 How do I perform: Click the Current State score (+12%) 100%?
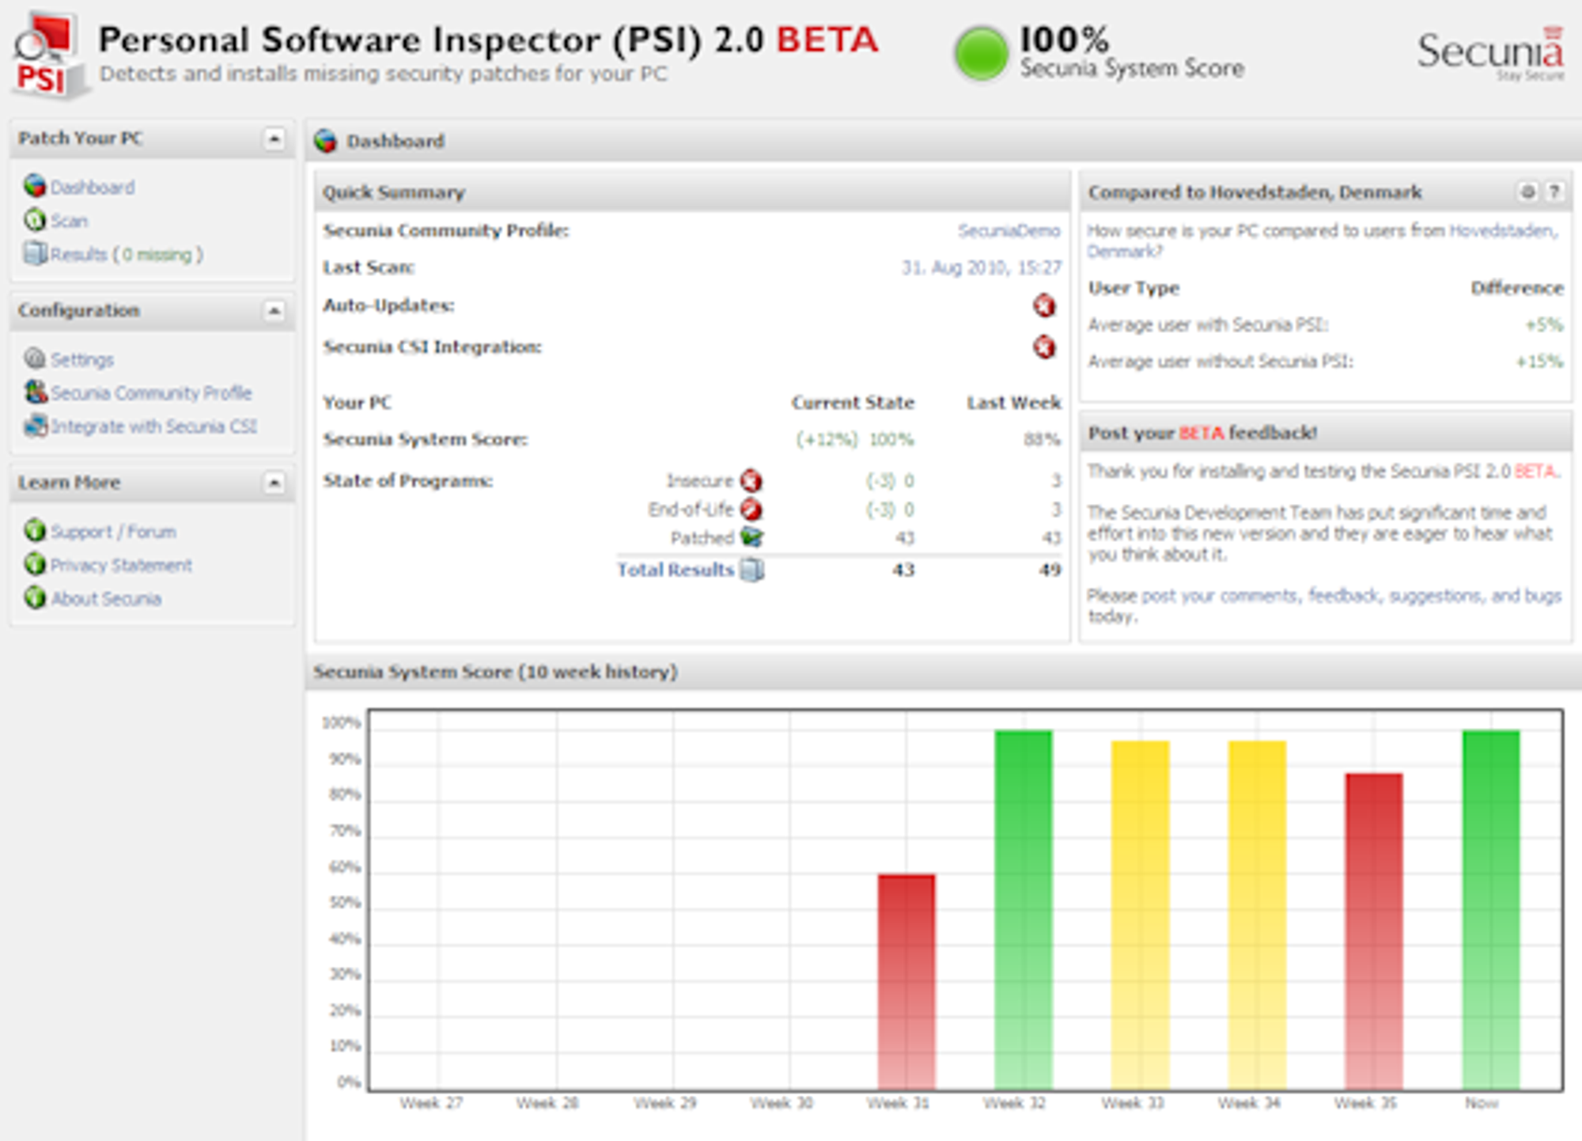[x=854, y=439]
